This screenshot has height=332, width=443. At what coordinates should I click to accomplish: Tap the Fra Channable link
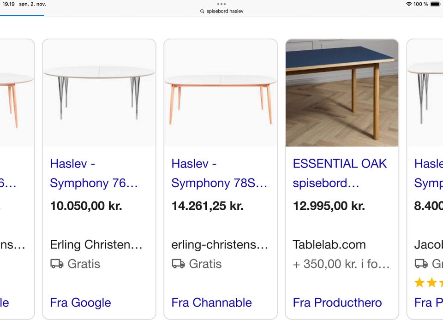point(211,302)
